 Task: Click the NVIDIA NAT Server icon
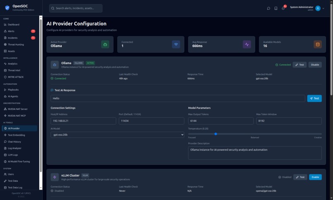pyautogui.click(x=5, y=109)
